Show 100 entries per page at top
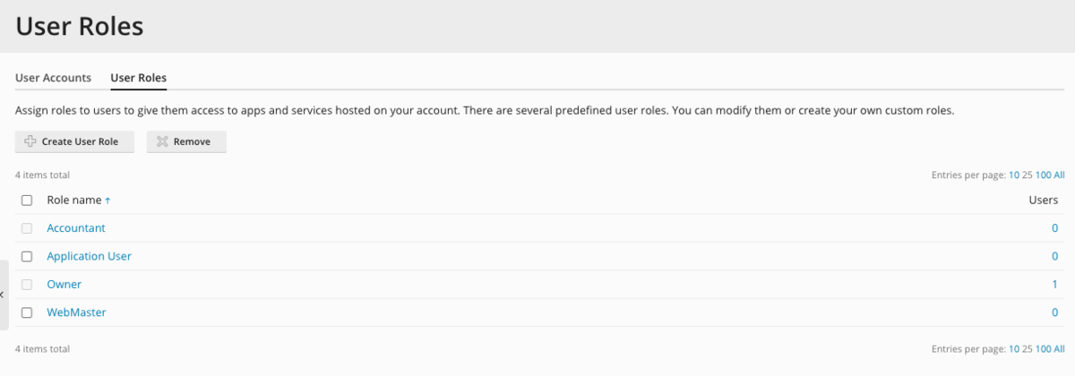This screenshot has width=1075, height=376. tap(1043, 175)
